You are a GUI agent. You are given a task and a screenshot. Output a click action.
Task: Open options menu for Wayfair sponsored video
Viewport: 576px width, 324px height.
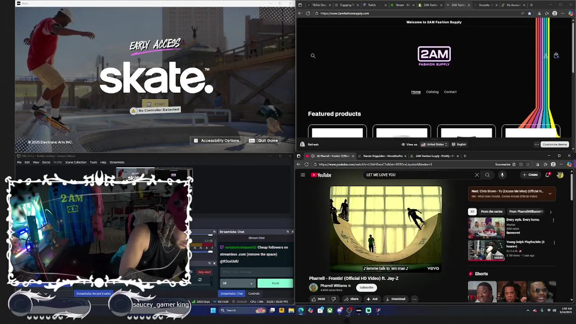pos(553,220)
